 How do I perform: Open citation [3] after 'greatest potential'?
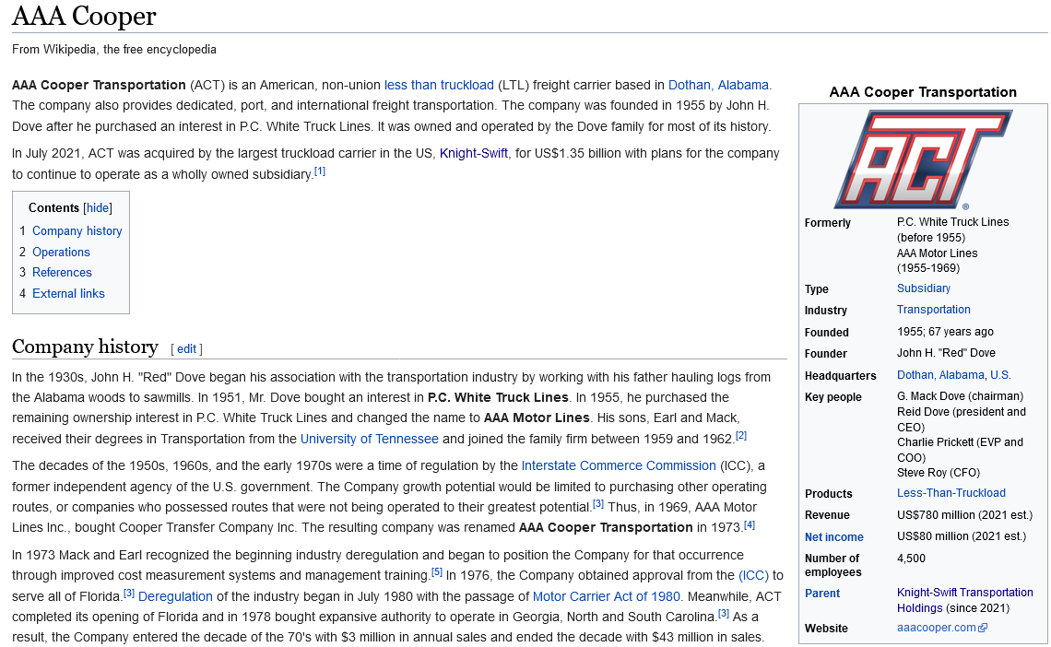[598, 503]
